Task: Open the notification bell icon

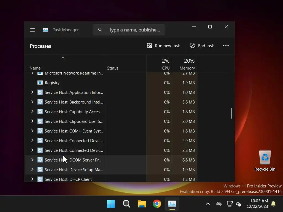Action: (x=273, y=204)
